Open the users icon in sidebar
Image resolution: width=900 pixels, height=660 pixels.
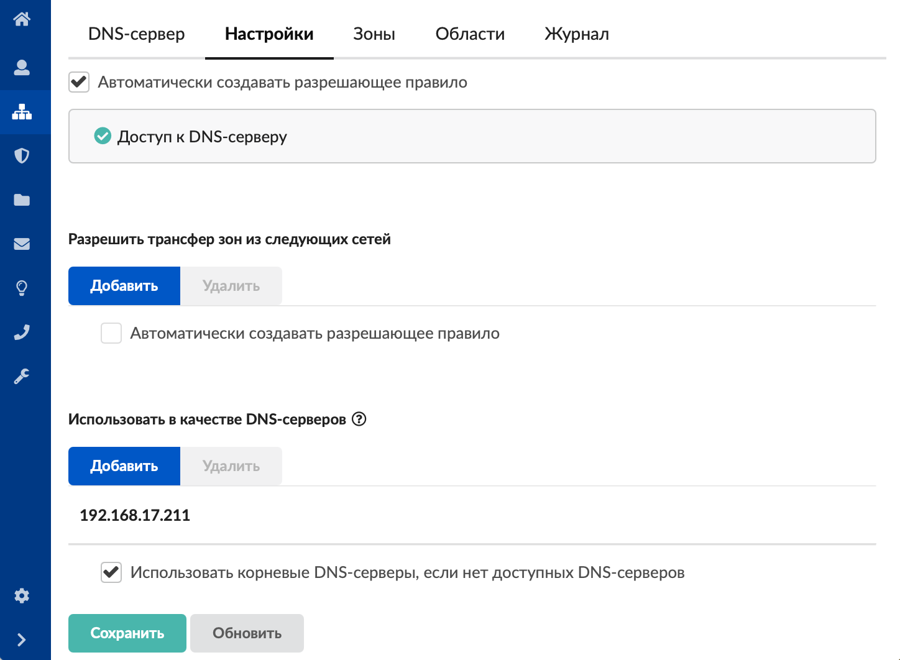pyautogui.click(x=22, y=67)
